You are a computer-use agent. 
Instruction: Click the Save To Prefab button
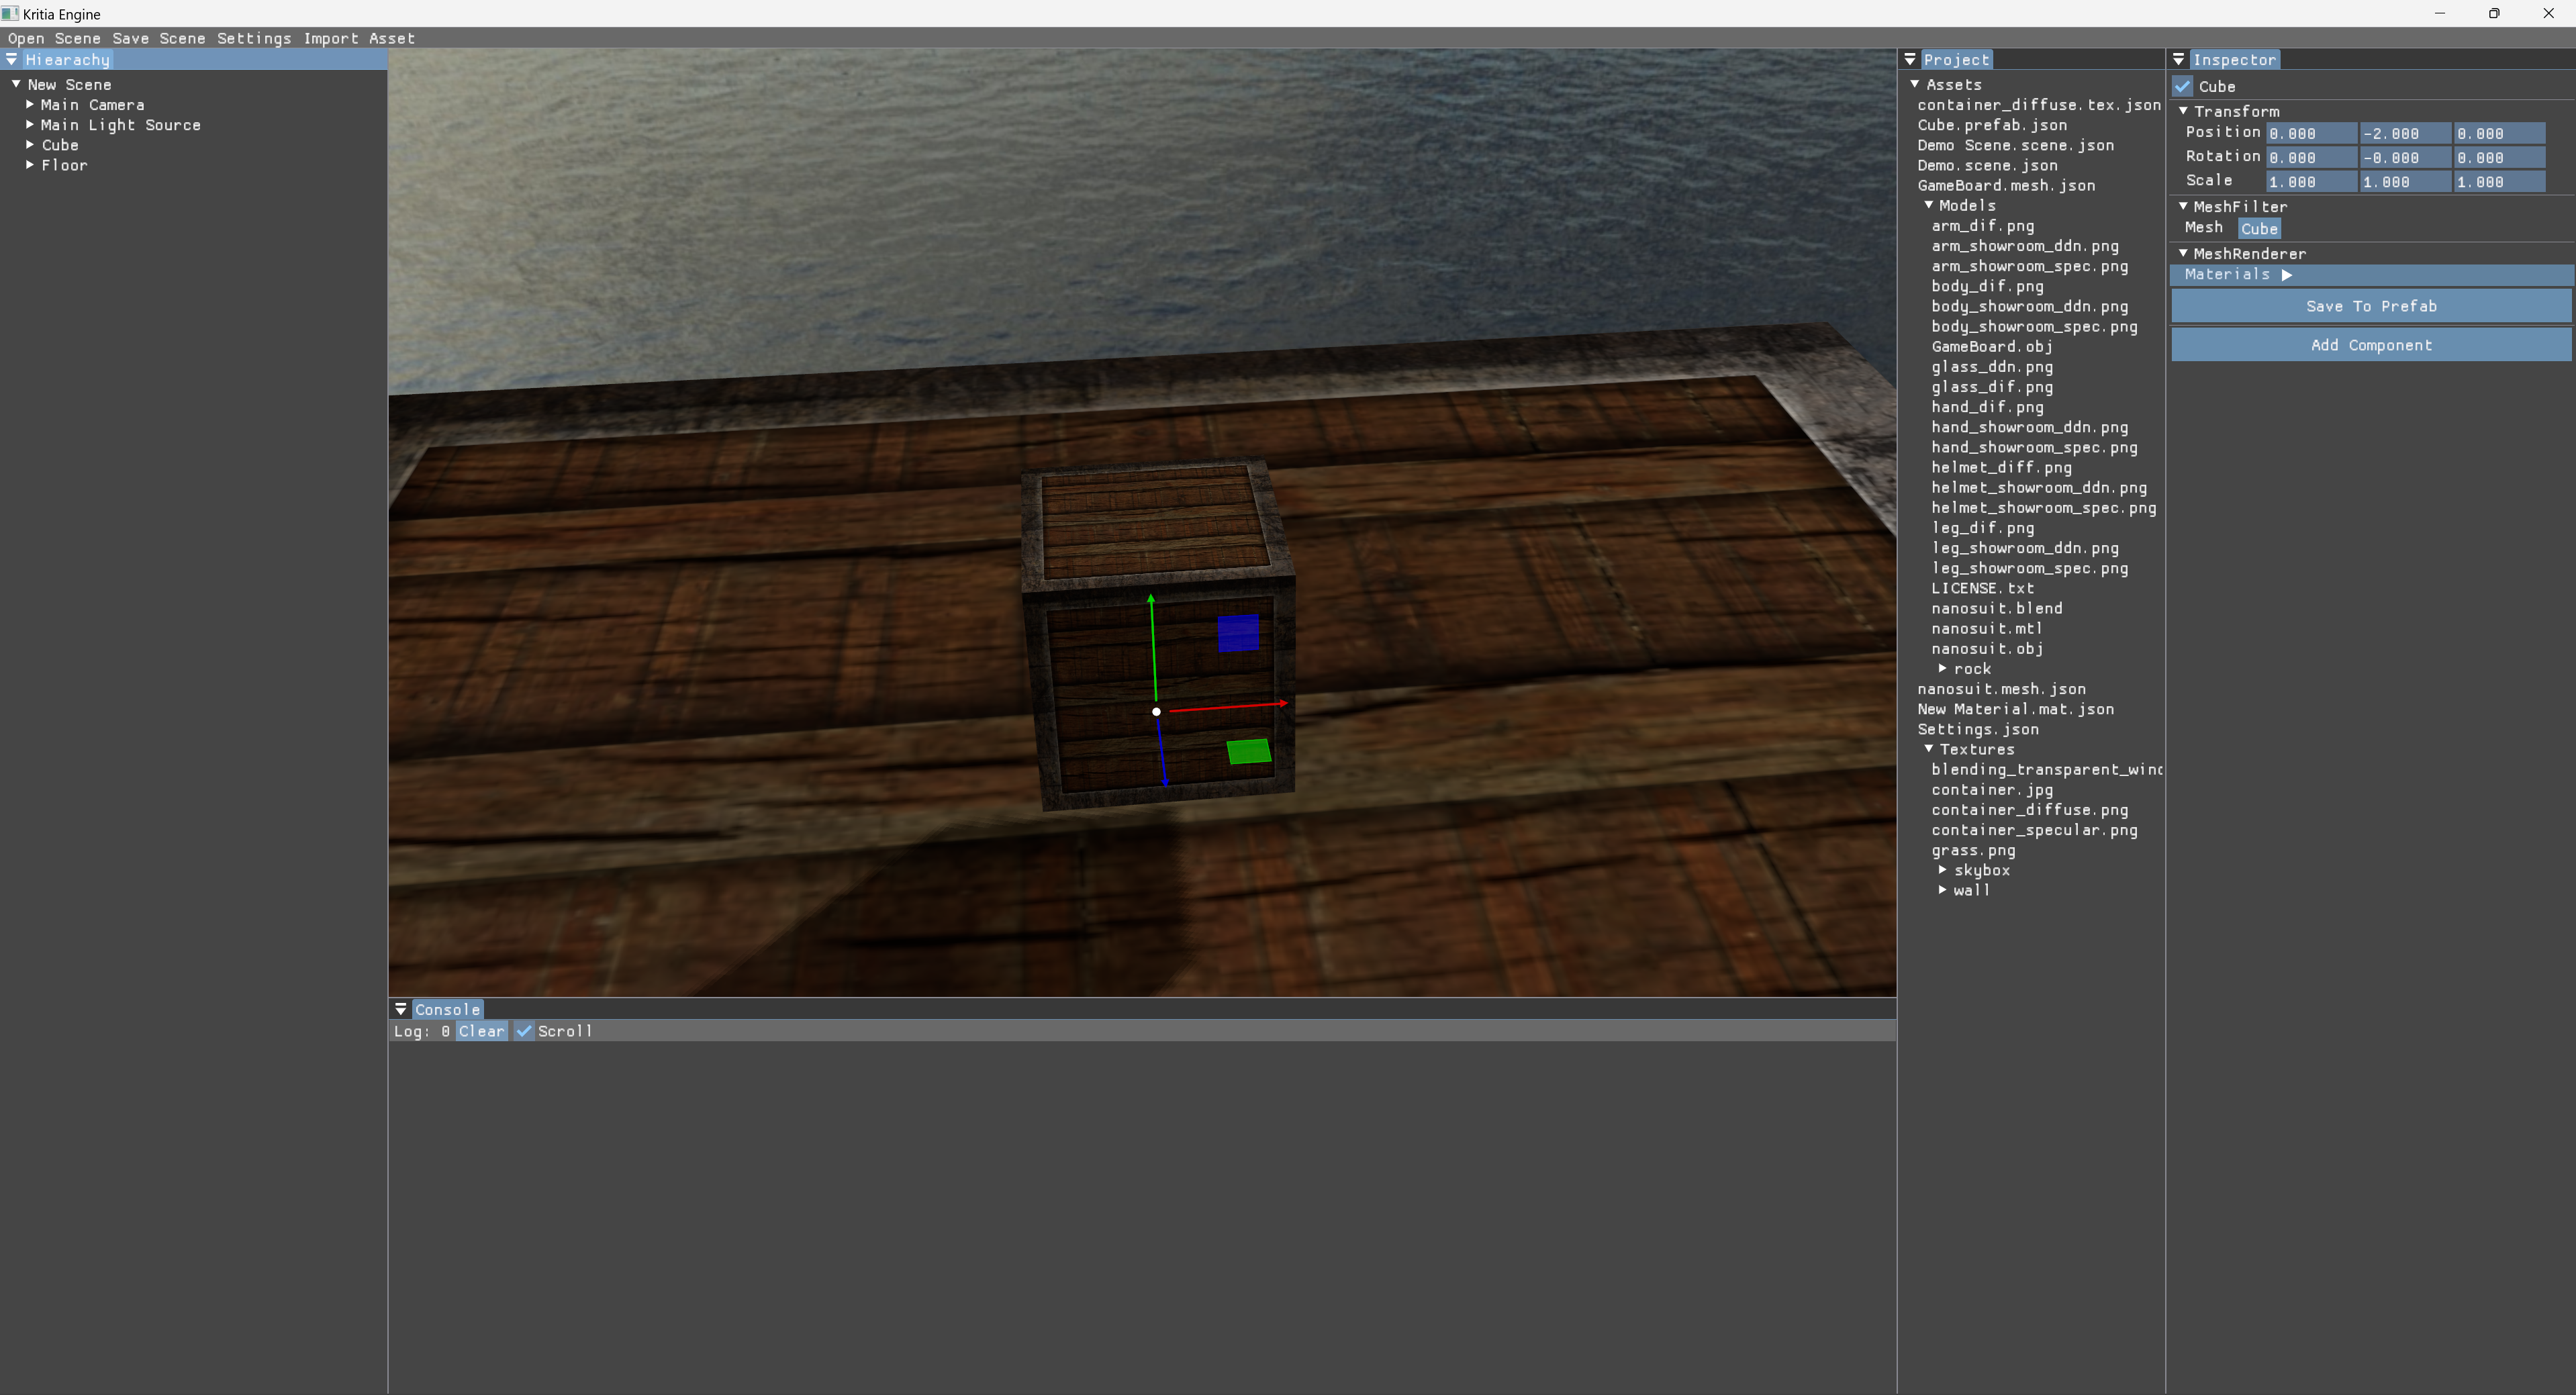[2371, 306]
